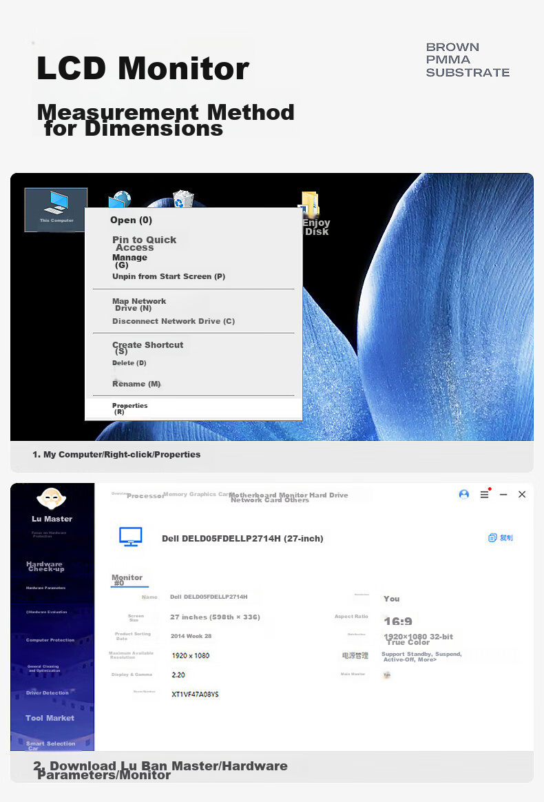Open the hamburger menu icon
This screenshot has height=802, width=544.
tap(484, 494)
